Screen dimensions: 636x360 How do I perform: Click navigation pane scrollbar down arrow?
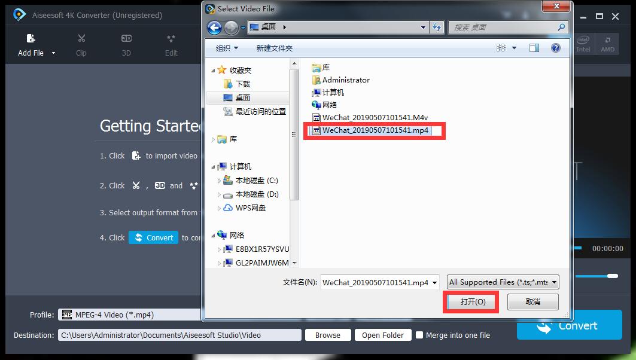[x=294, y=263]
